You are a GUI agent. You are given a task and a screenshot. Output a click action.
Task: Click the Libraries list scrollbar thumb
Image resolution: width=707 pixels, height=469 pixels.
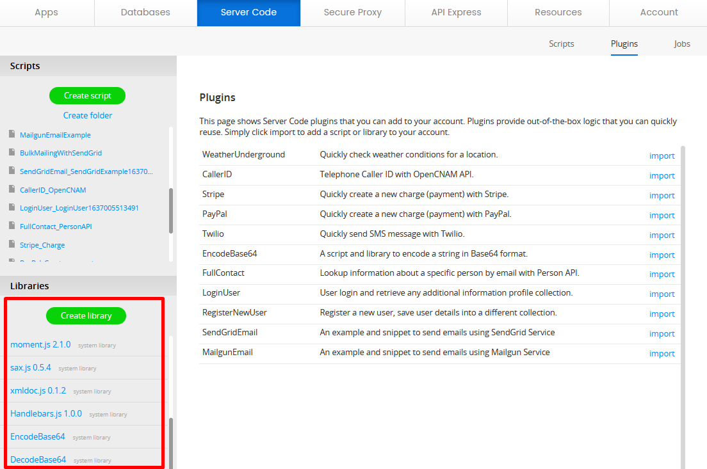coord(171,443)
